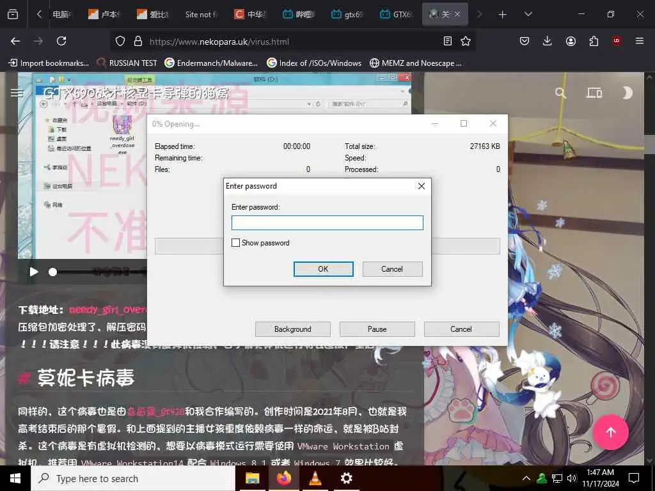Image resolution: width=655 pixels, height=491 pixels.
Task: Switch to the uppercase GTX6 tab
Action: [396, 15]
